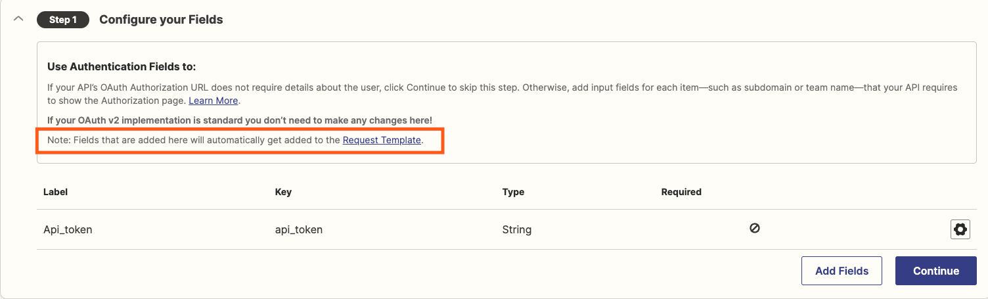Click the Configure your Fields heading

click(161, 20)
